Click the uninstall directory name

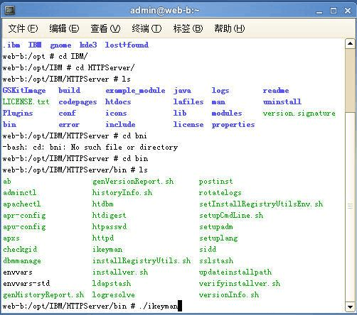point(282,102)
